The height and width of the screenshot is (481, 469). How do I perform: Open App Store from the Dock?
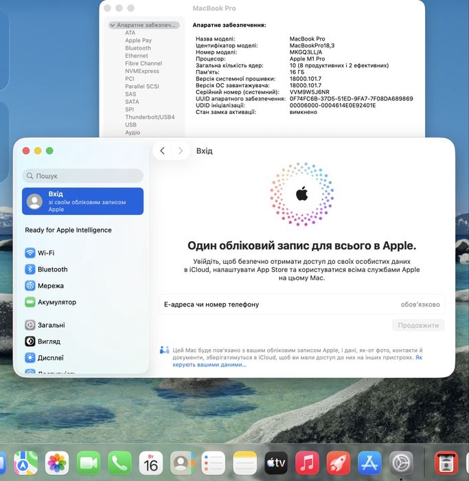tap(370, 462)
